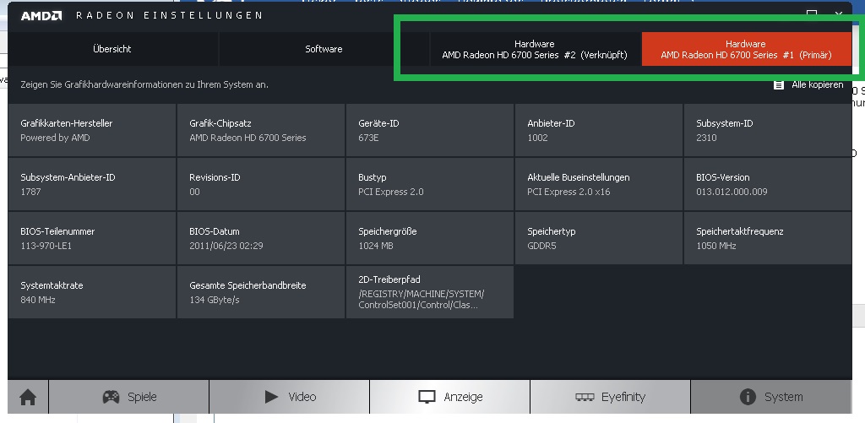This screenshot has height=423, width=865.
Task: Maximize the Radeon Einstellungen window
Action: coord(812,14)
